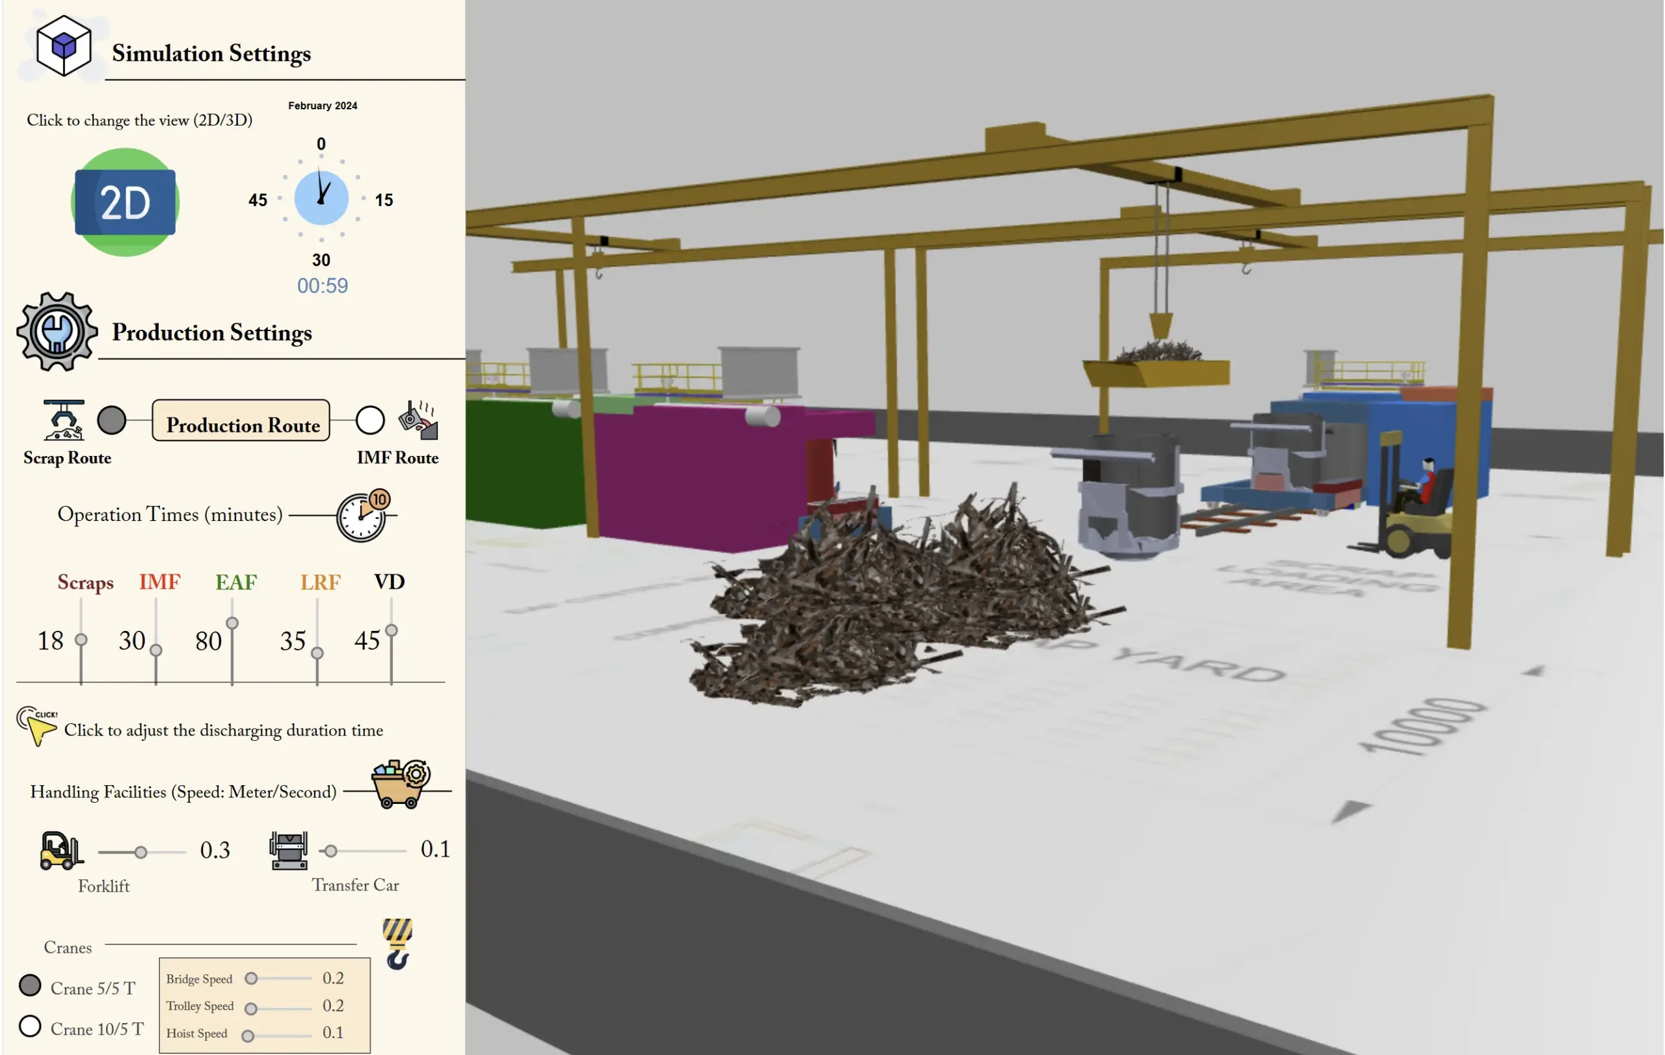Select the Crane 5/5 T option
This screenshot has height=1055, width=1665.
(x=30, y=985)
